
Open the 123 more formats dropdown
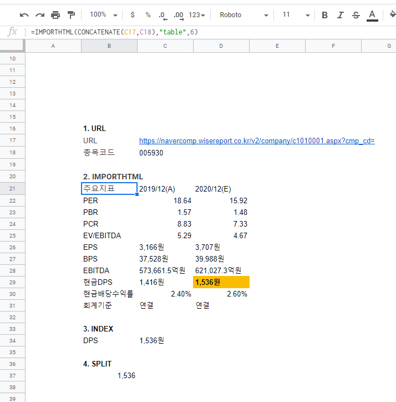click(x=197, y=15)
